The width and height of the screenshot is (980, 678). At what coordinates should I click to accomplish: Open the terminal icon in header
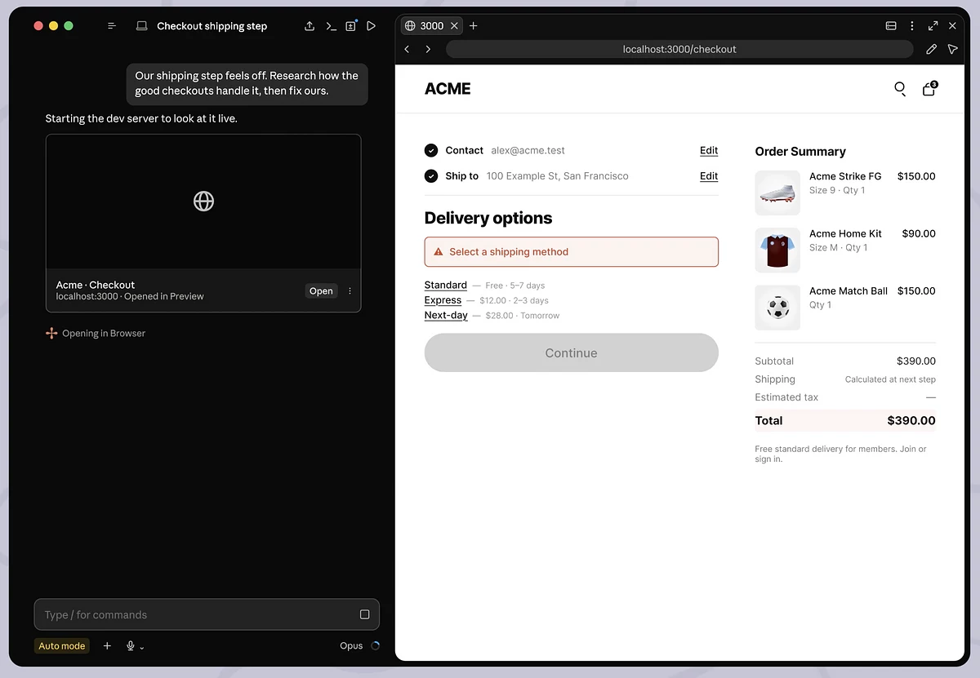click(331, 26)
